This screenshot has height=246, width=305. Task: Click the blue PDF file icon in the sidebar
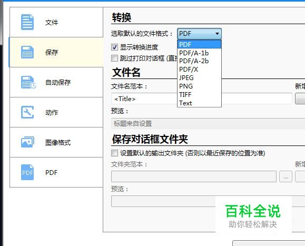(x=27, y=172)
